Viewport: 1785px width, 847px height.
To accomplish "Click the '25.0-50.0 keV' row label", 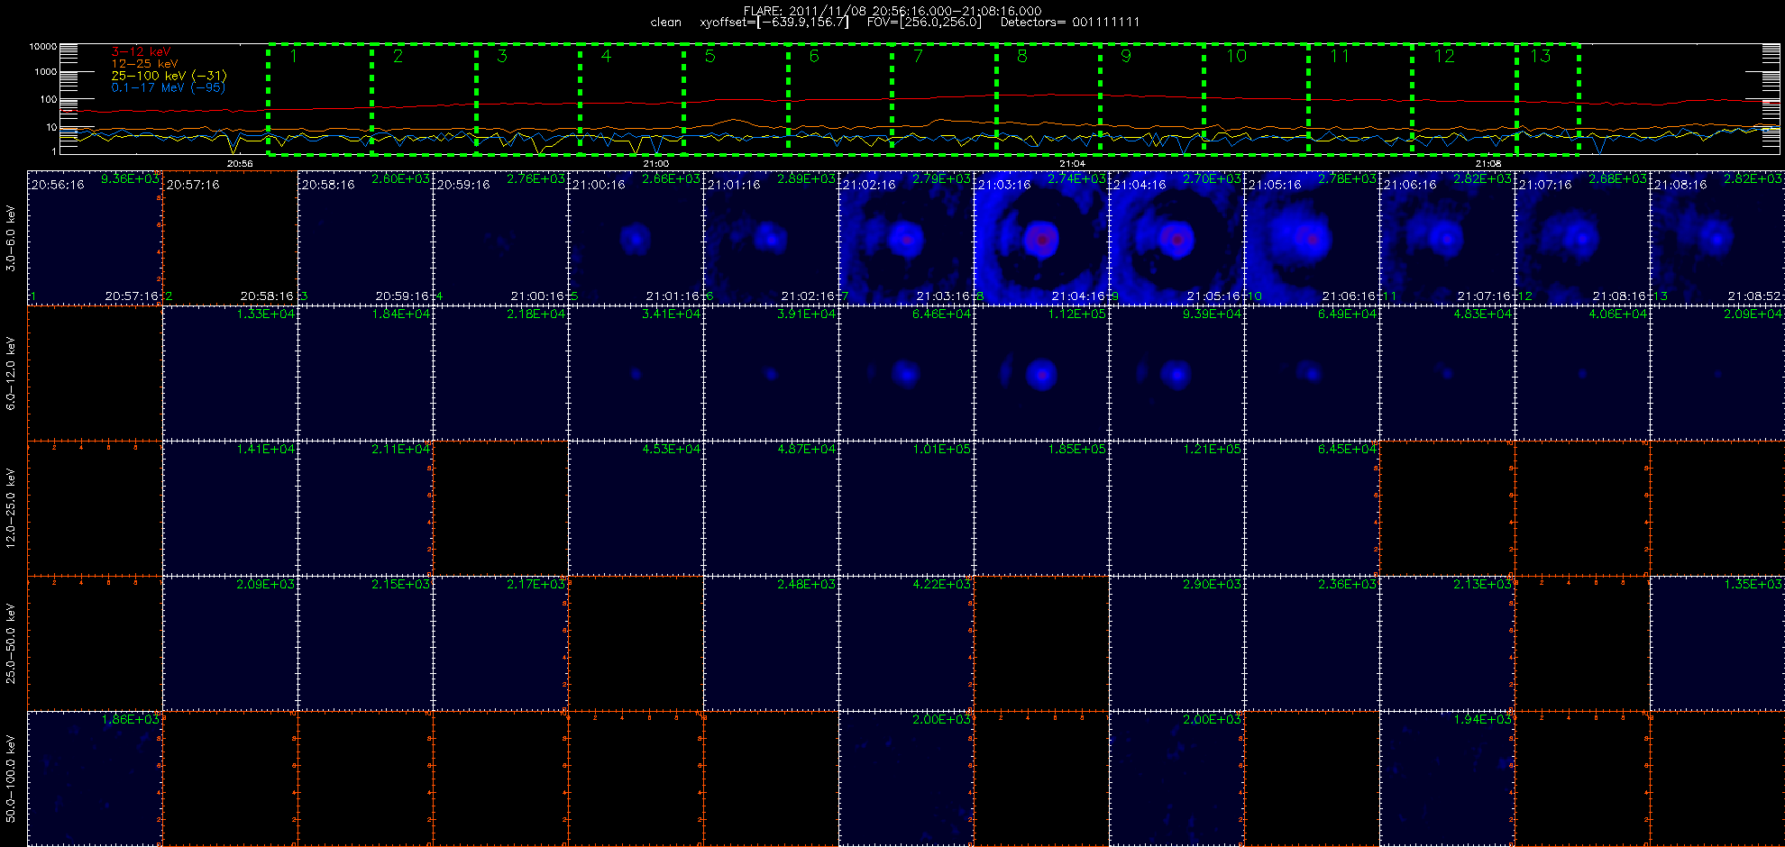I will (11, 643).
